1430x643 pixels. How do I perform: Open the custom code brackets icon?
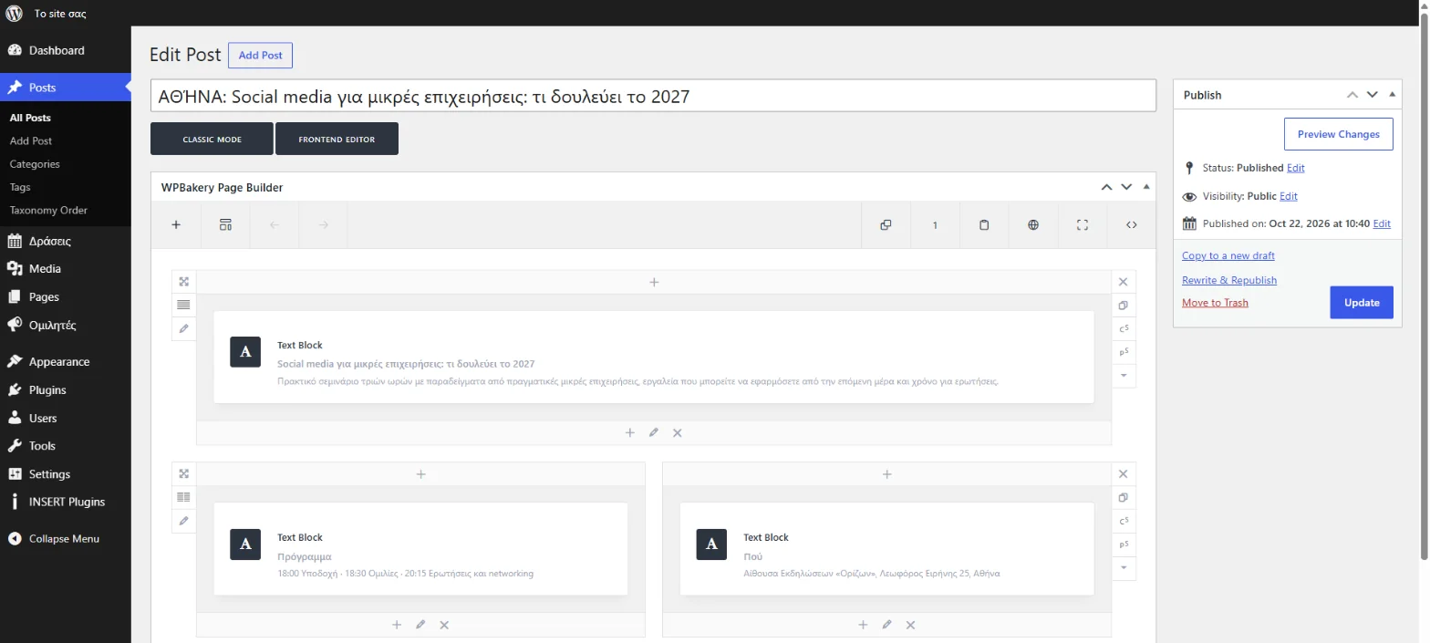click(x=1132, y=224)
